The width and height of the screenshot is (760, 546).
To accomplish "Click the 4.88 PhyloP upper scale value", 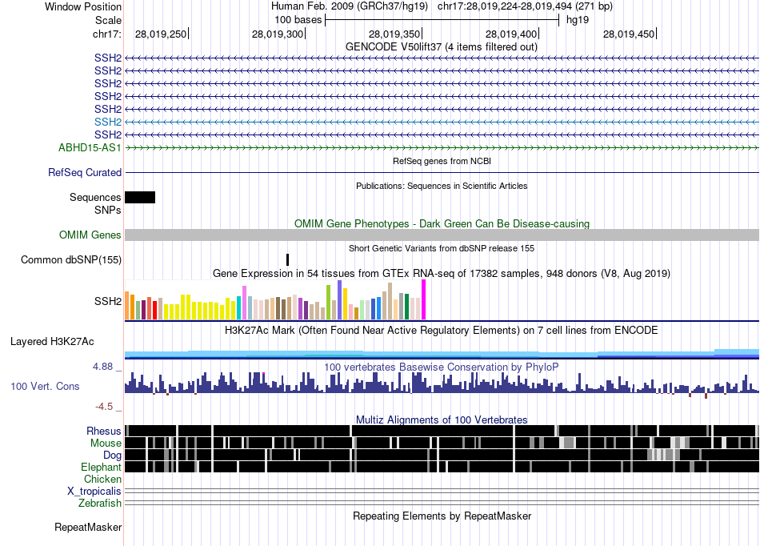I will point(102,367).
